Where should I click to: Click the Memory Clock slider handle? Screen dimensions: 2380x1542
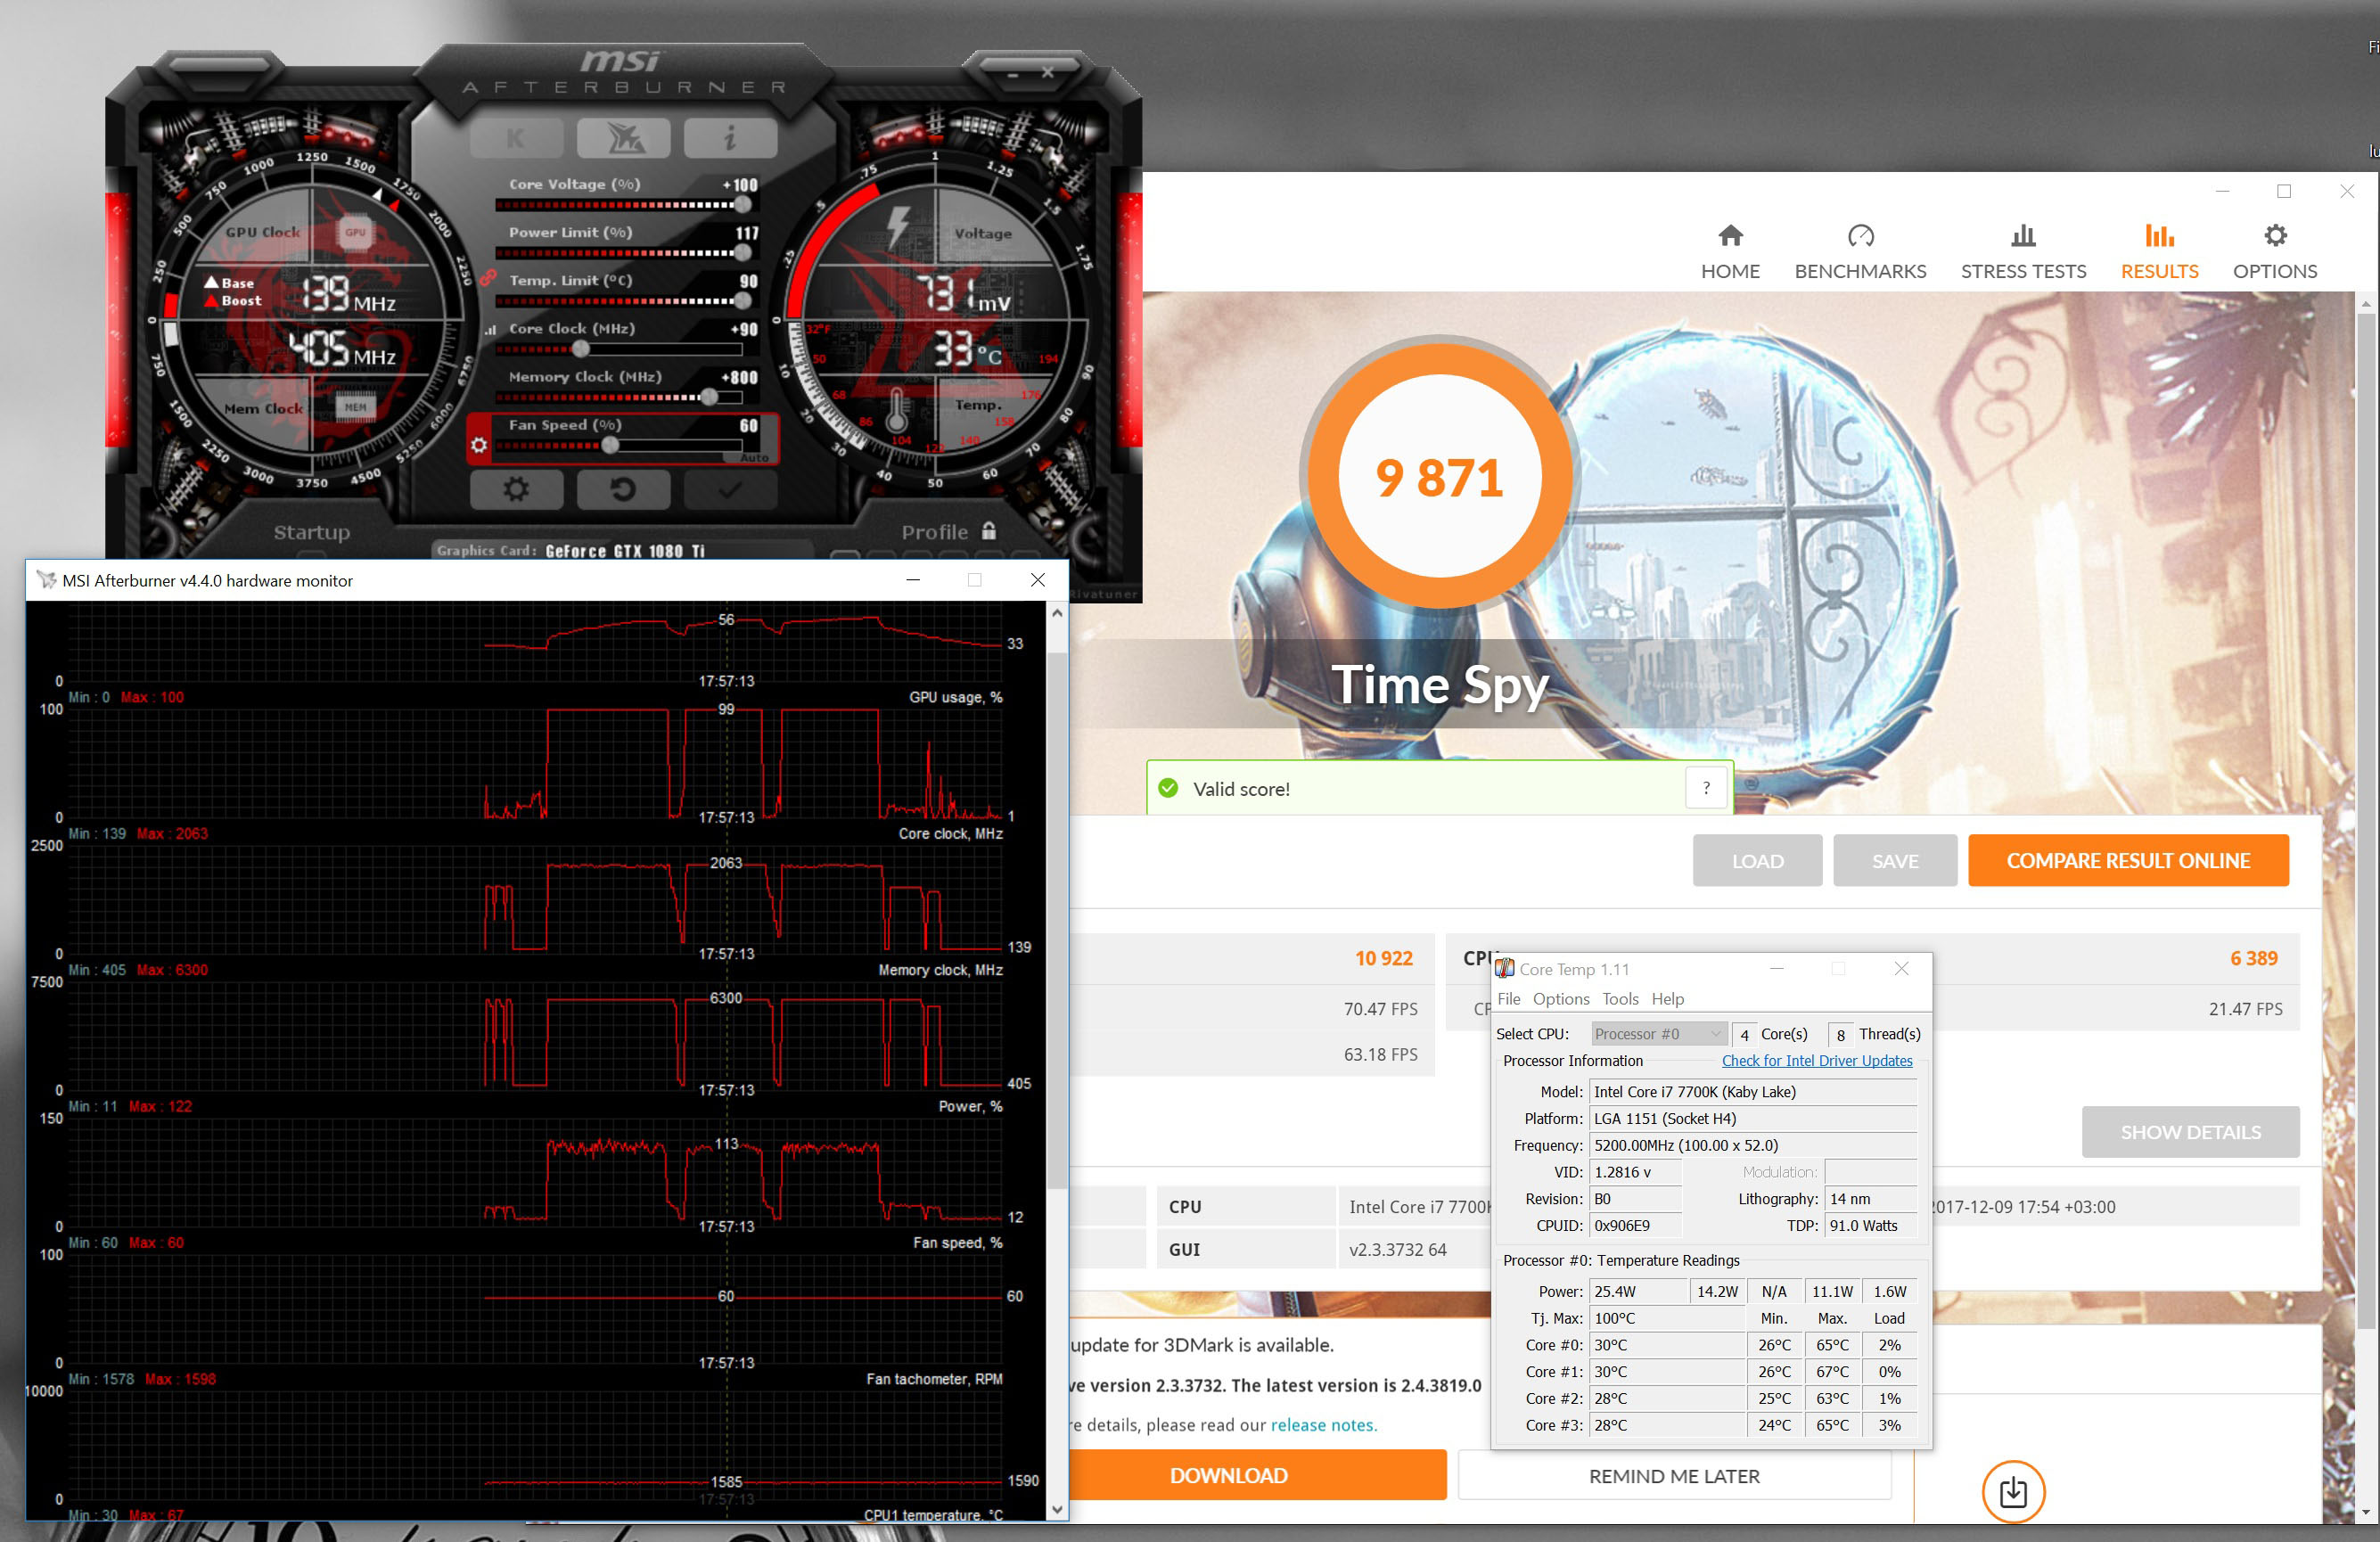click(709, 397)
